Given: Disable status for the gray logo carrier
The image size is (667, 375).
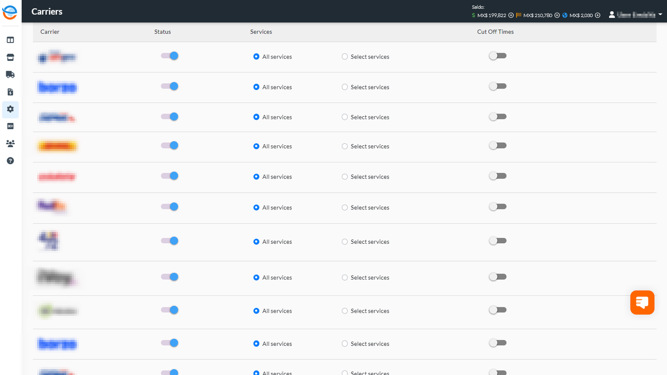Looking at the screenshot, I should tap(170, 277).
